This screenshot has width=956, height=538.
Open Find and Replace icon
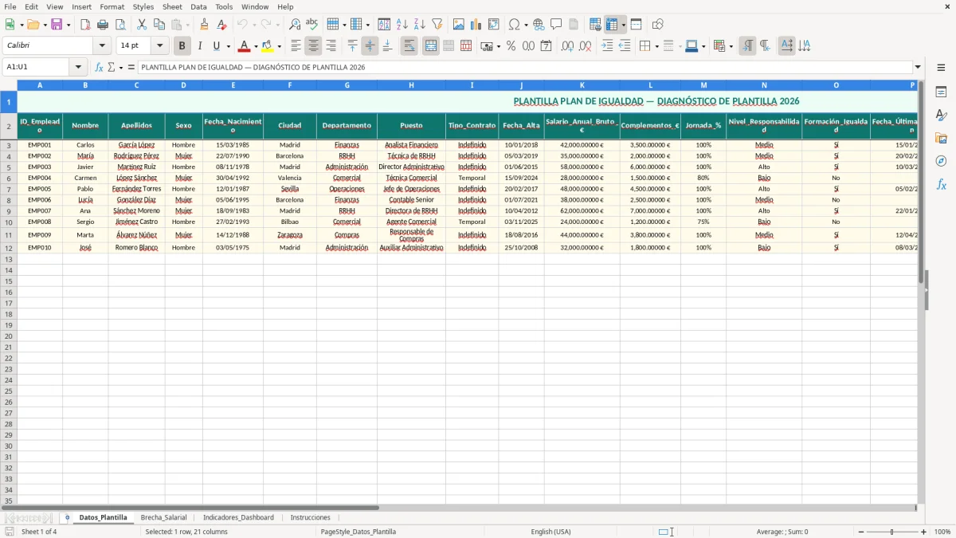[295, 25]
